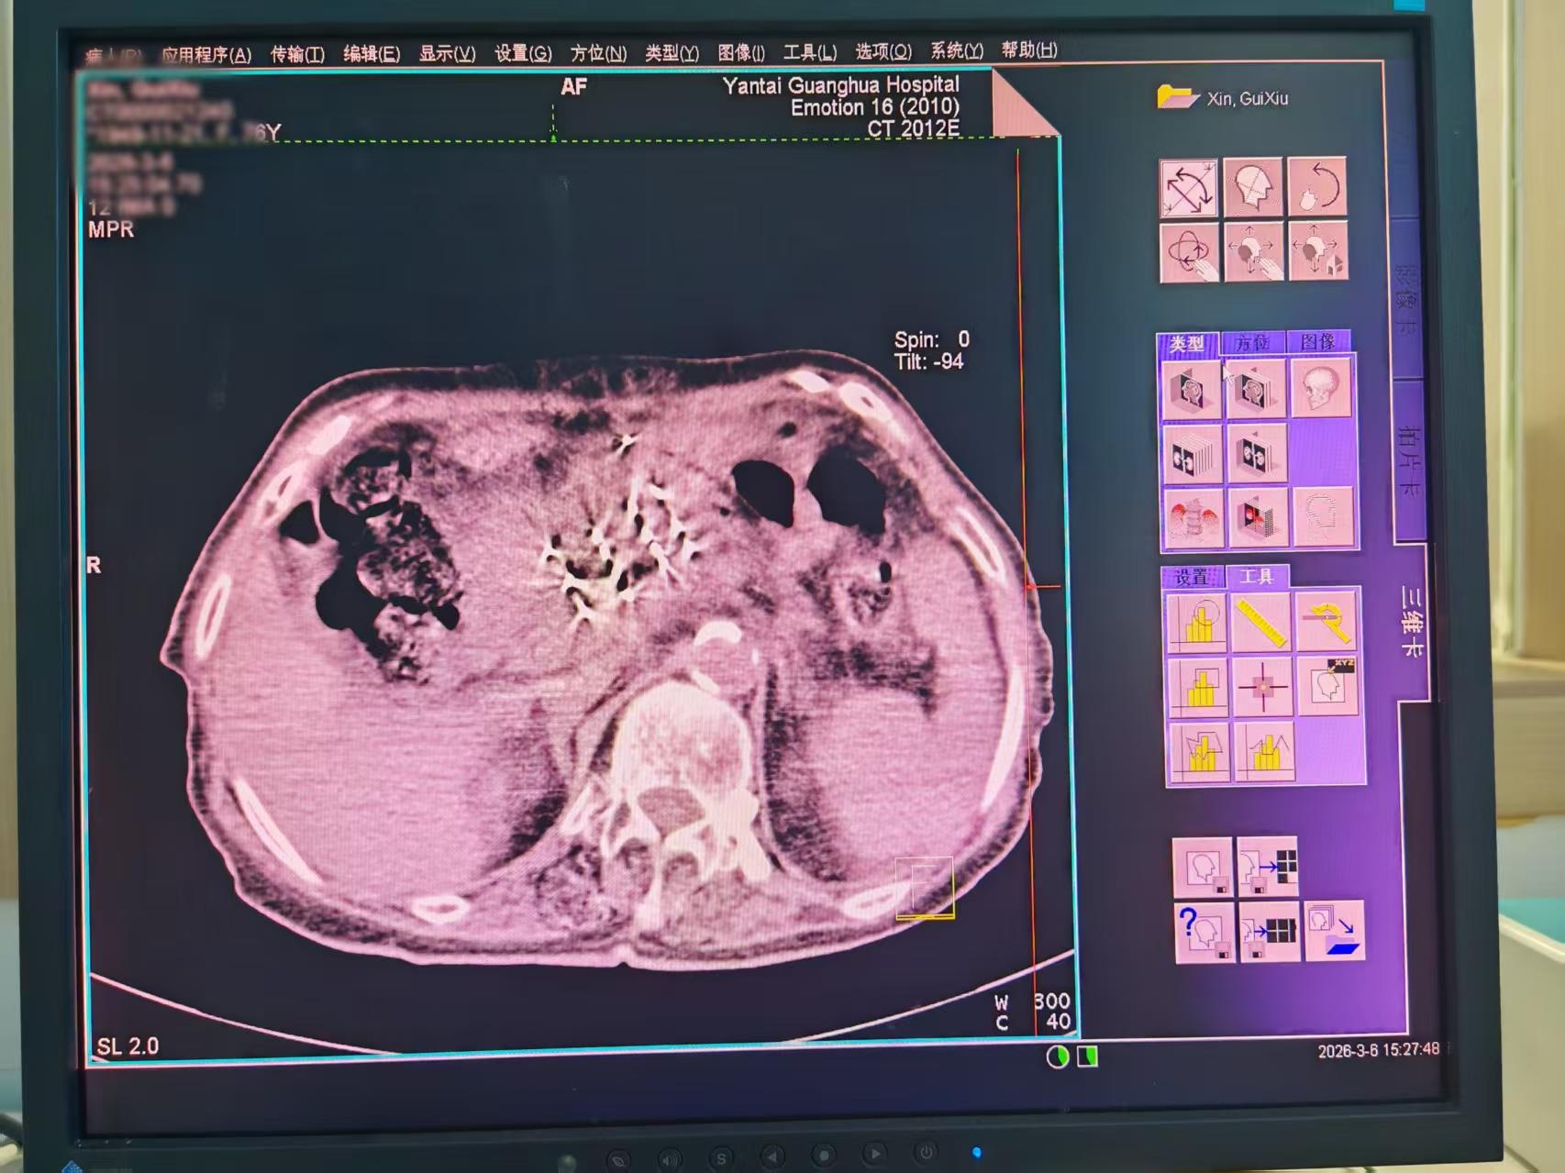Switch to the 设置 tab
The width and height of the screenshot is (1565, 1173).
[x=1192, y=577]
